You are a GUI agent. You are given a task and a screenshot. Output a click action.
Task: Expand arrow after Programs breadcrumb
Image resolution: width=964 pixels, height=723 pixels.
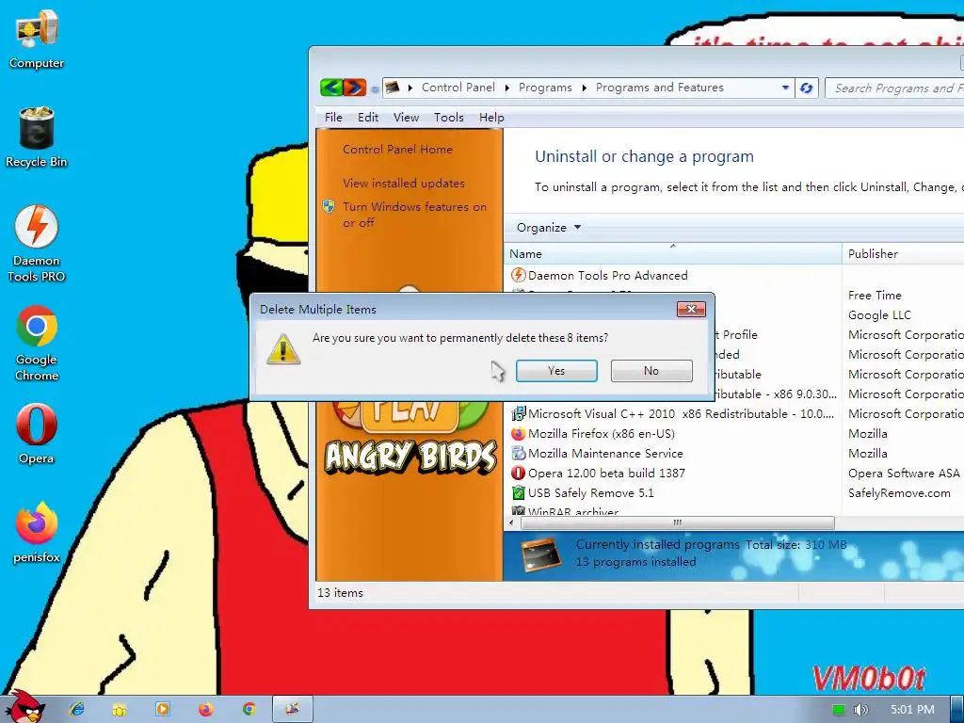pyautogui.click(x=584, y=88)
